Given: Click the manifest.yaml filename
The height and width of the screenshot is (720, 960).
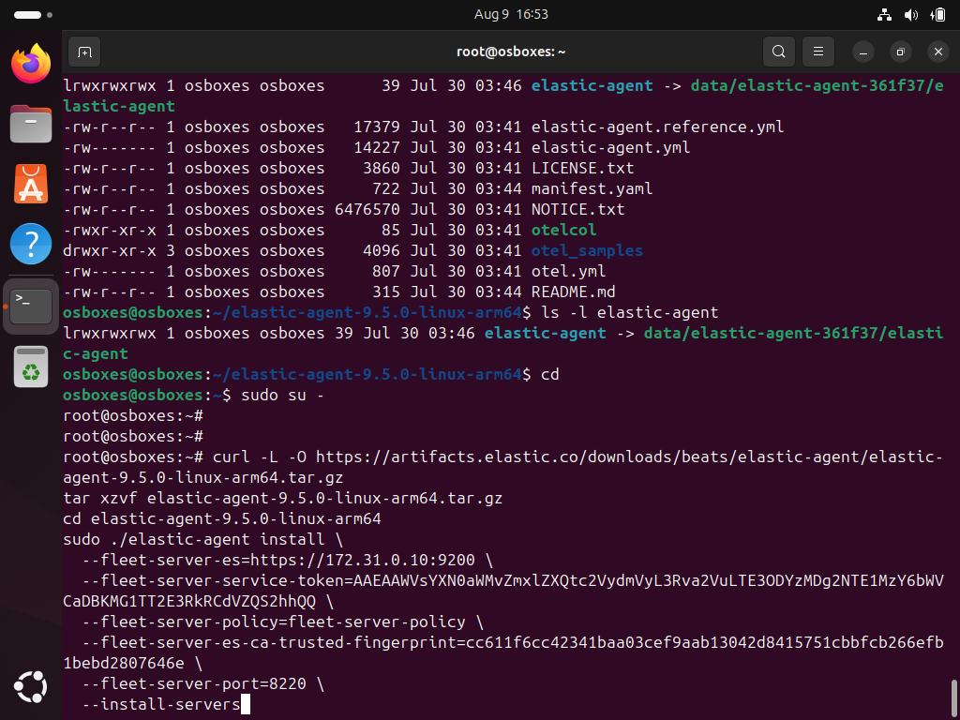Looking at the screenshot, I should (592, 188).
